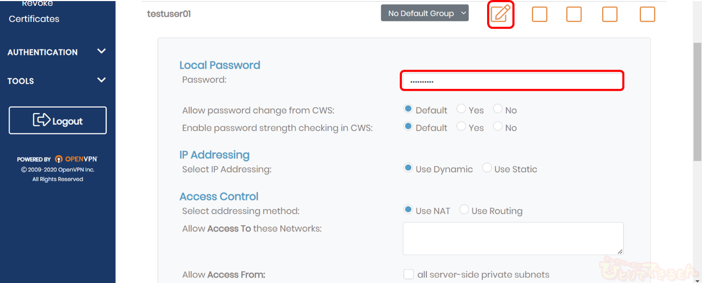Click the edit pencil icon for testuser01
The height and width of the screenshot is (283, 702).
coord(501,14)
